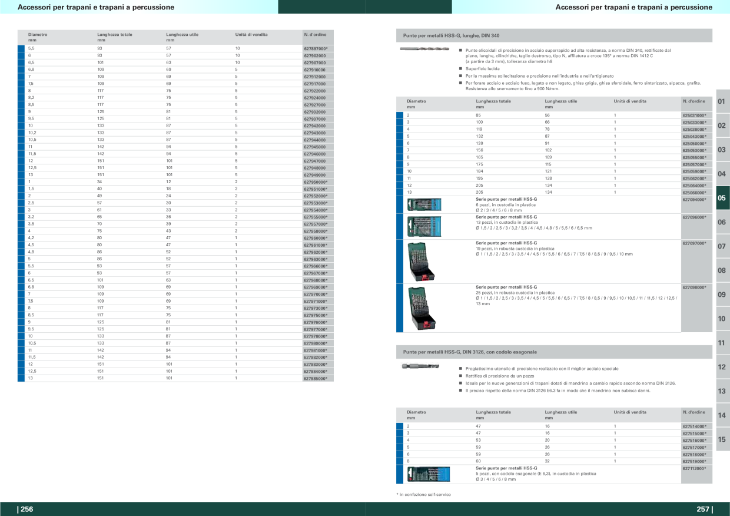Image resolution: width=730 pixels, height=516 pixels.
Task: Select chapter tab 13
Action: 722,391
